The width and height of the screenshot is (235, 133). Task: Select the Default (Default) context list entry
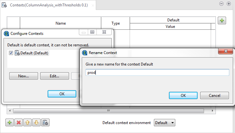click(x=34, y=53)
